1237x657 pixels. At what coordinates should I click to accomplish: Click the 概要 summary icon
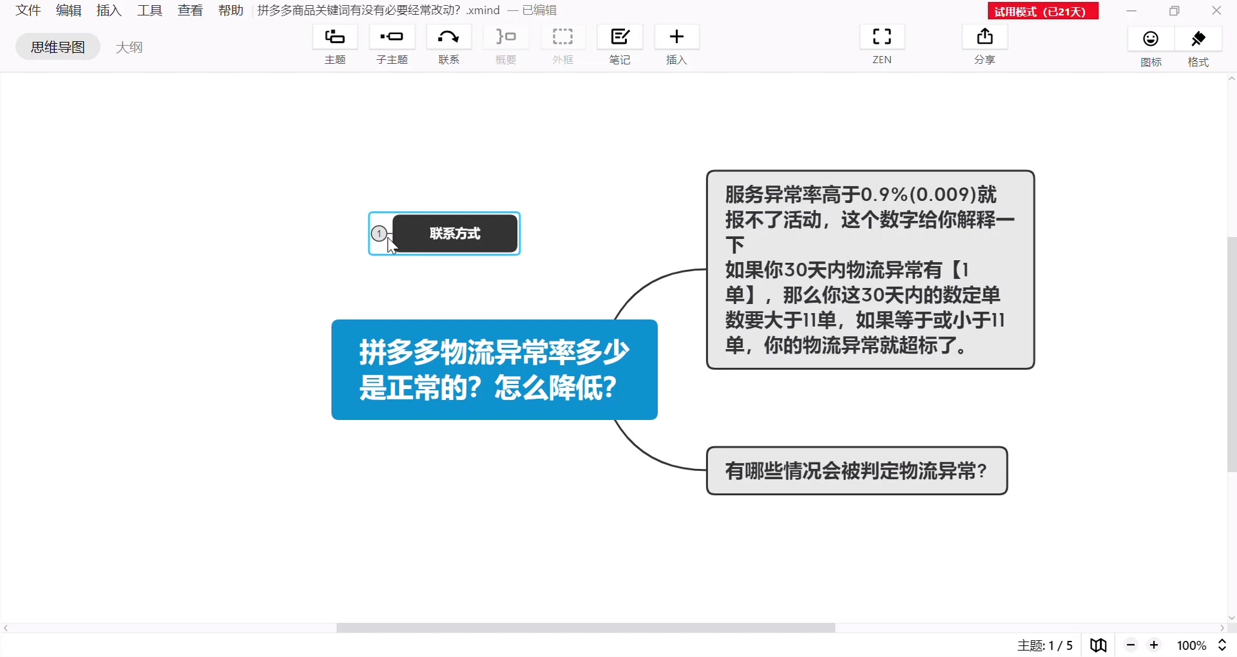[506, 37]
